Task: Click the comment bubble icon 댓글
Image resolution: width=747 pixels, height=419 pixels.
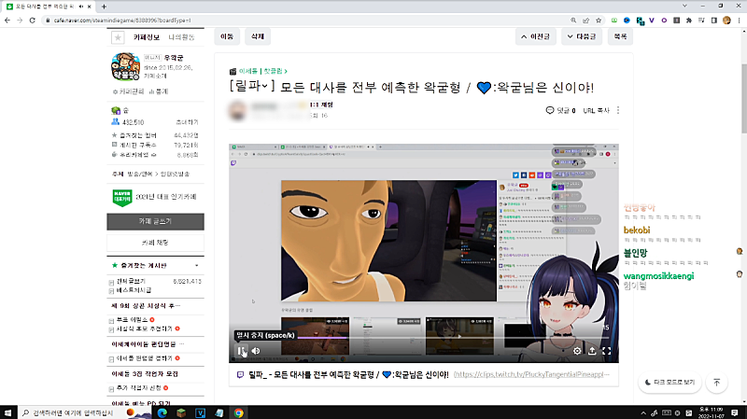Action: 551,110
